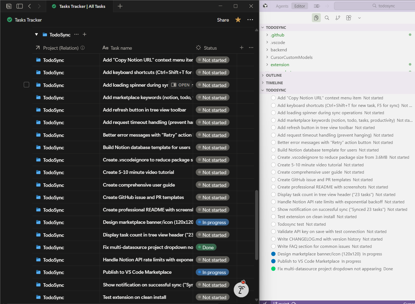Open task Test extension on clean install in Notion
The height and width of the screenshot is (304, 415).
(134, 297)
